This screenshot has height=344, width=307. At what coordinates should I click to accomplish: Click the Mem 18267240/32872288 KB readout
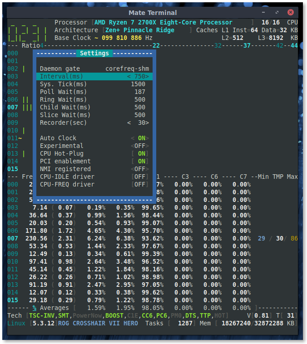click(x=248, y=323)
